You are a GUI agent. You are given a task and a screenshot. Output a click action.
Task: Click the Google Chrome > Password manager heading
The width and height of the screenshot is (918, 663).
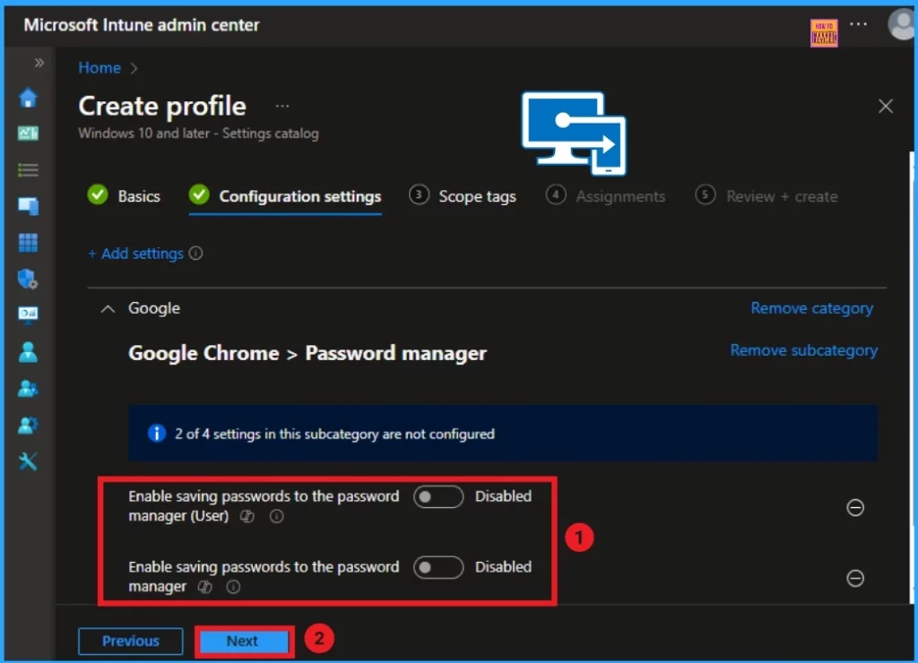tap(307, 353)
